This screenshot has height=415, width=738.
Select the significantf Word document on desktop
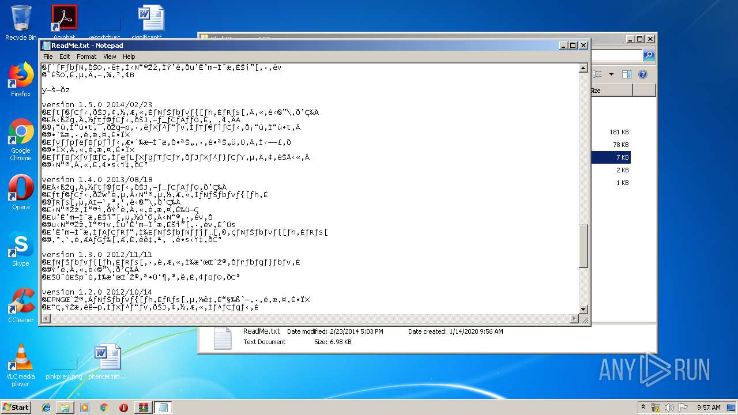point(150,22)
